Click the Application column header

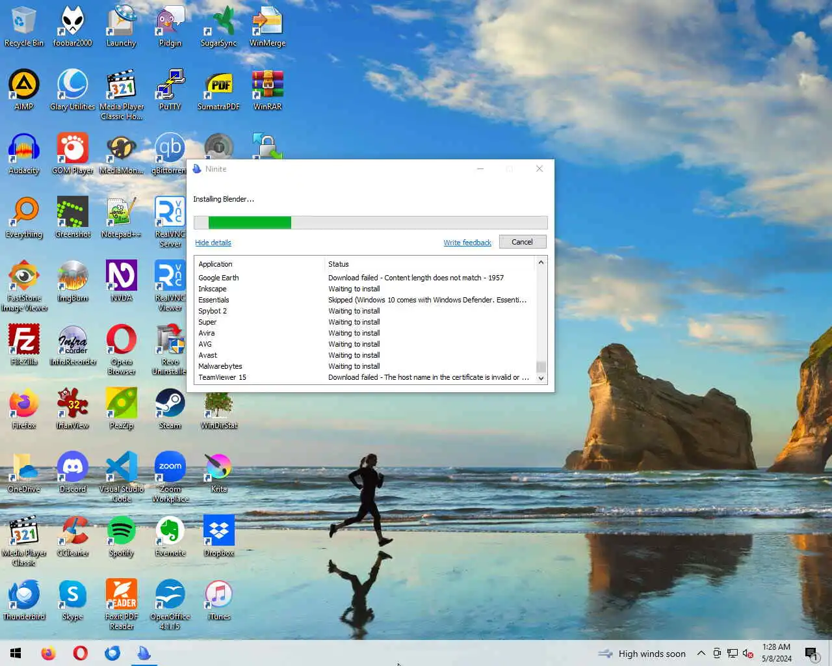(259, 264)
